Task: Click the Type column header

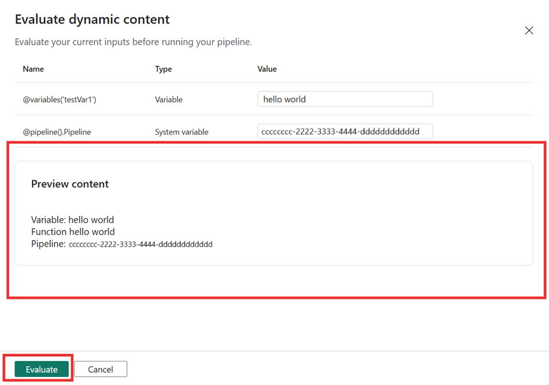Action: pos(163,69)
